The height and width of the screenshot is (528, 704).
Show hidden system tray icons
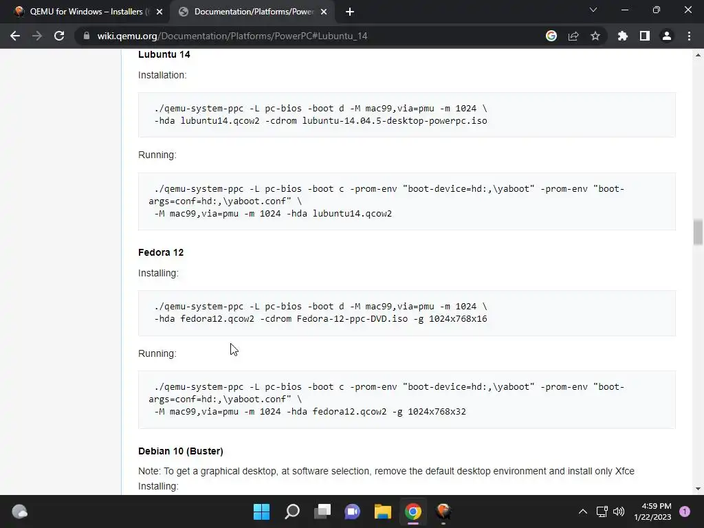pos(583,511)
